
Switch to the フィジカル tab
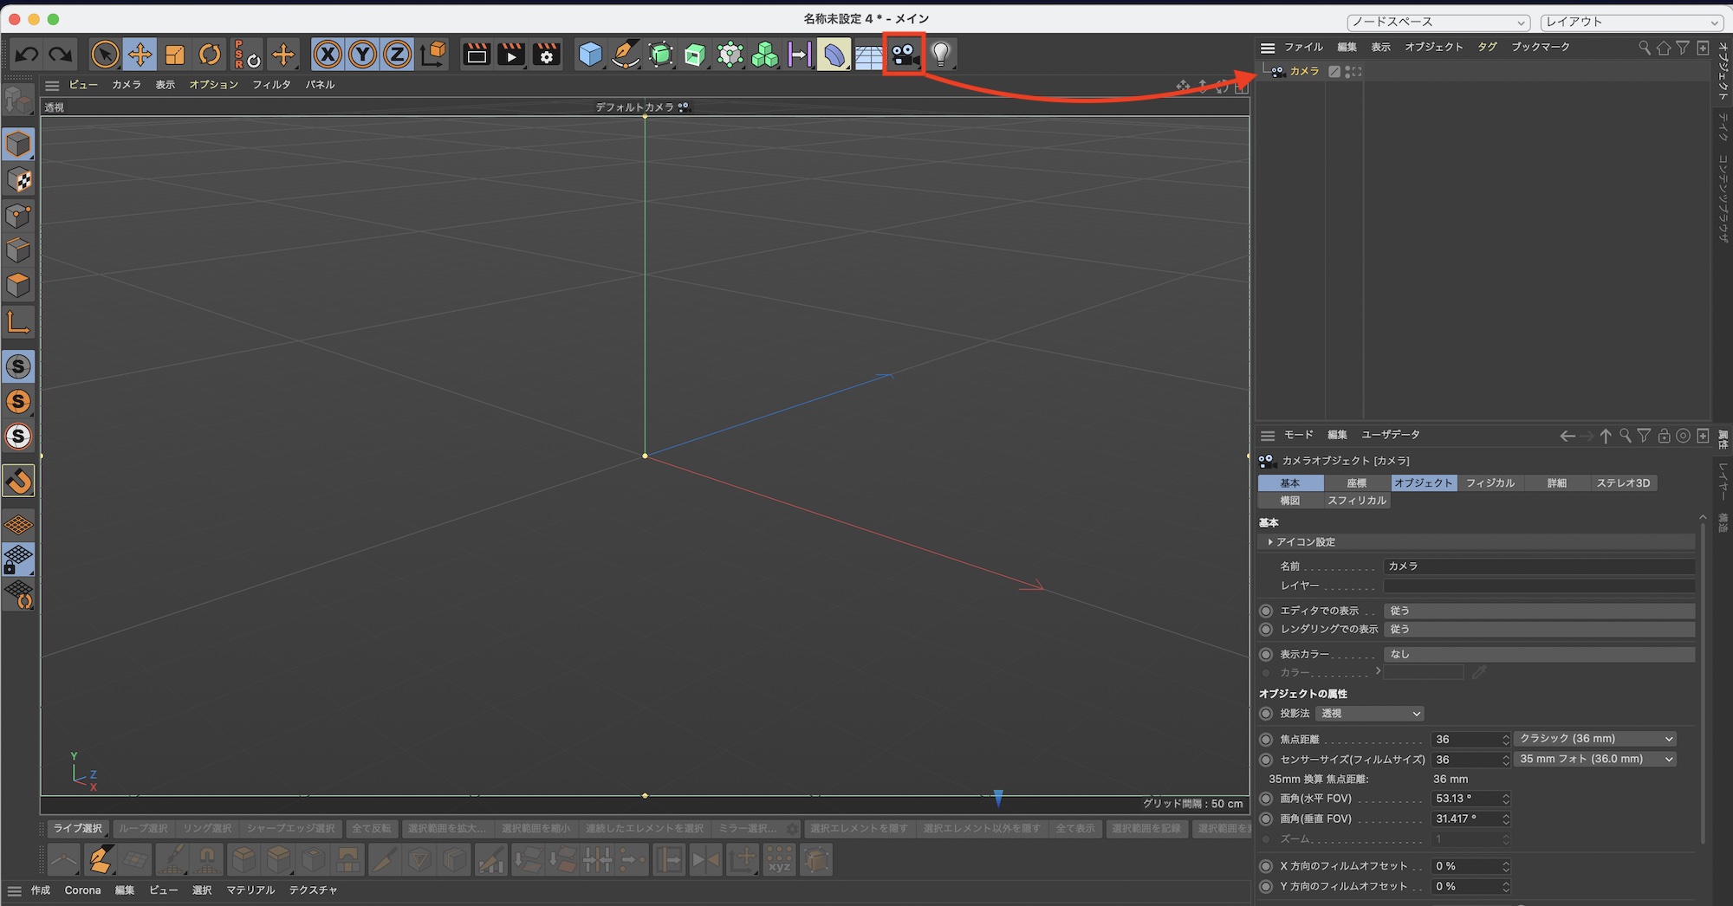(1490, 482)
